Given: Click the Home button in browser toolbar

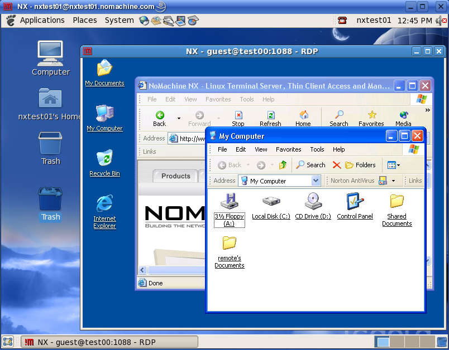Looking at the screenshot, I should [x=303, y=118].
